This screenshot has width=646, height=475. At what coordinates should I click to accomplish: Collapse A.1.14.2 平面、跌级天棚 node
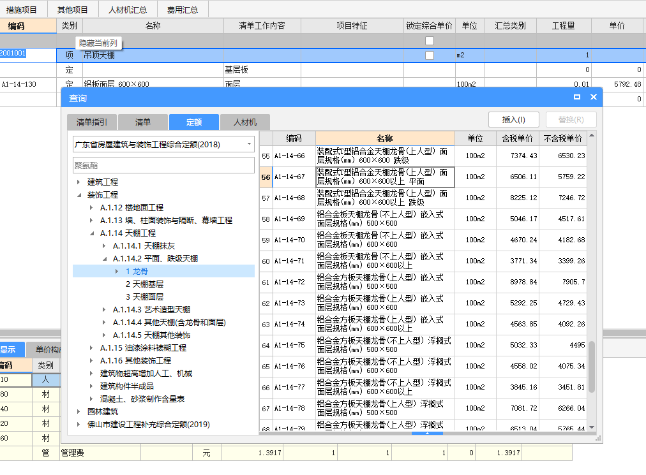coord(104,258)
